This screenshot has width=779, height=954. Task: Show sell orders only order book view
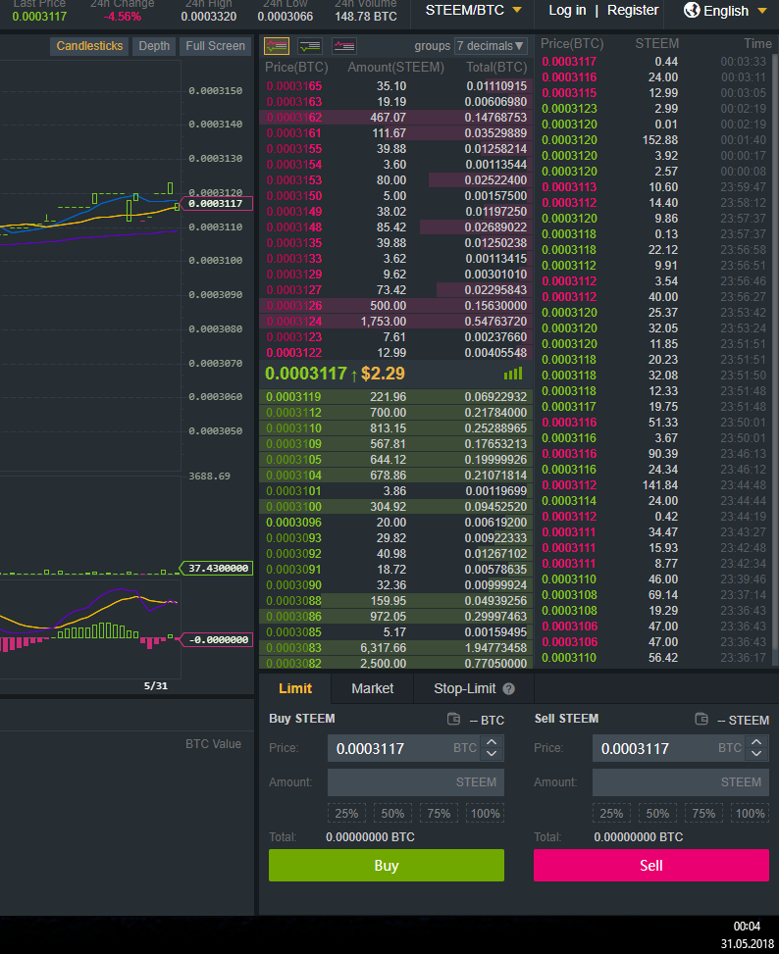[343, 46]
